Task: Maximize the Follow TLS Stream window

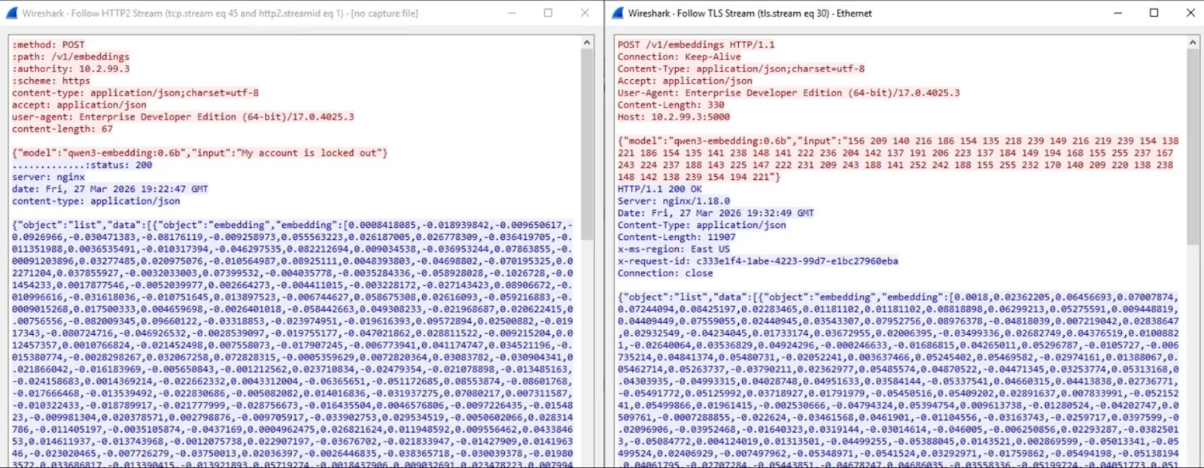Action: 1154,13
